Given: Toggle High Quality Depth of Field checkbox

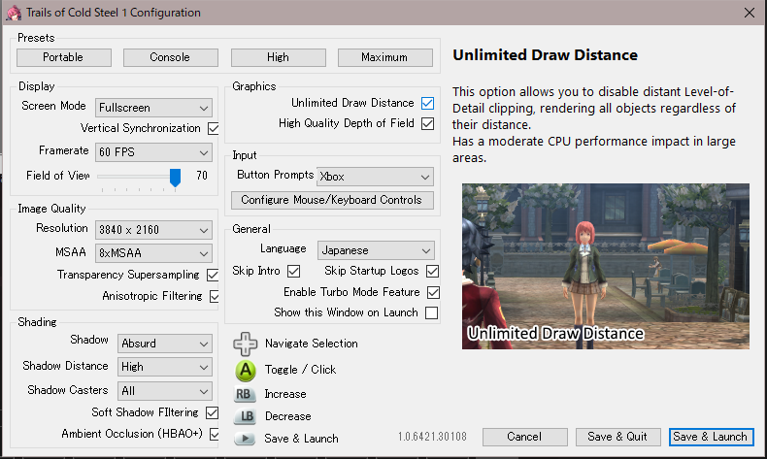Looking at the screenshot, I should tap(427, 123).
